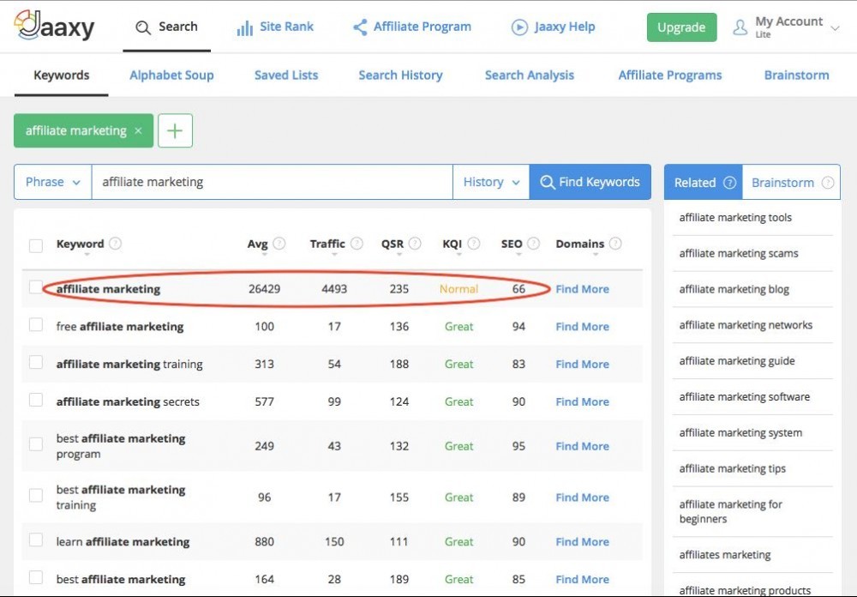Open help icon next to KQI header
This screenshot has width=857, height=597.
pyautogui.click(x=473, y=244)
